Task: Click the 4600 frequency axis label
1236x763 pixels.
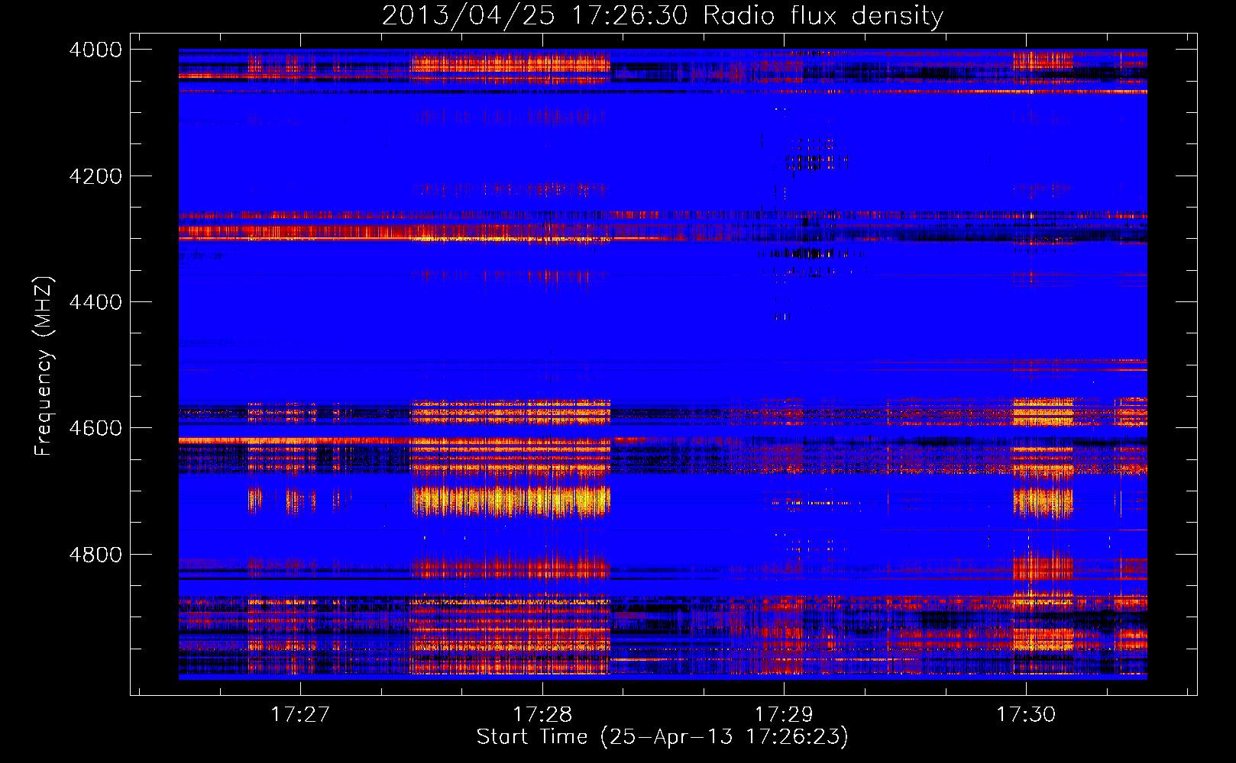Action: click(95, 428)
